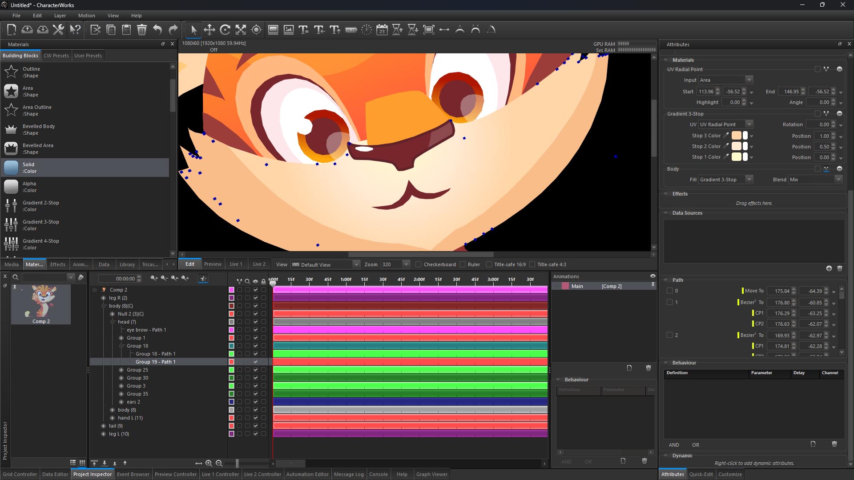This screenshot has width=854, height=480.
Task: Enable the Checkerboard checkbox
Action: coord(418,264)
